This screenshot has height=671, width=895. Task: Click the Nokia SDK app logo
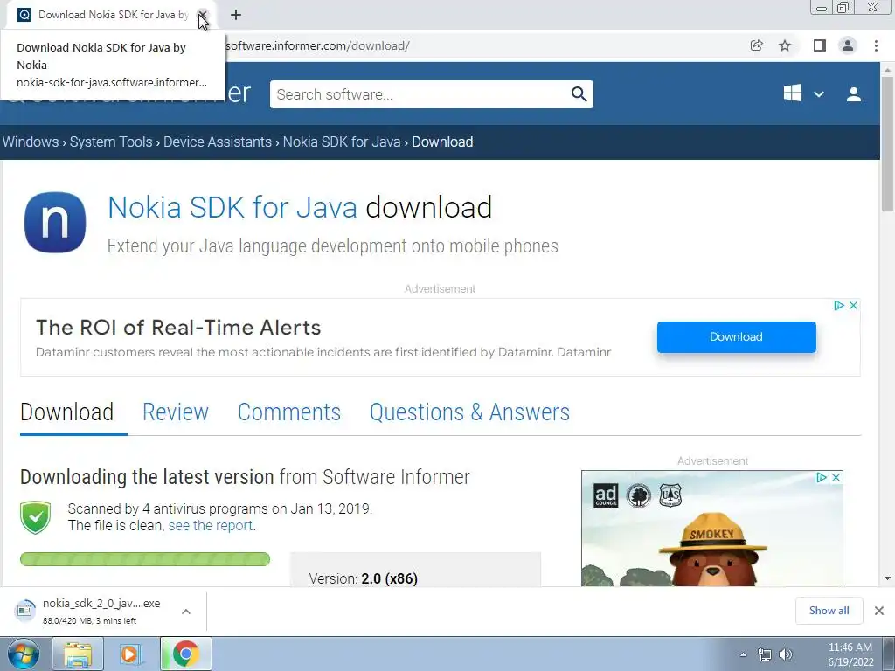coord(55,222)
